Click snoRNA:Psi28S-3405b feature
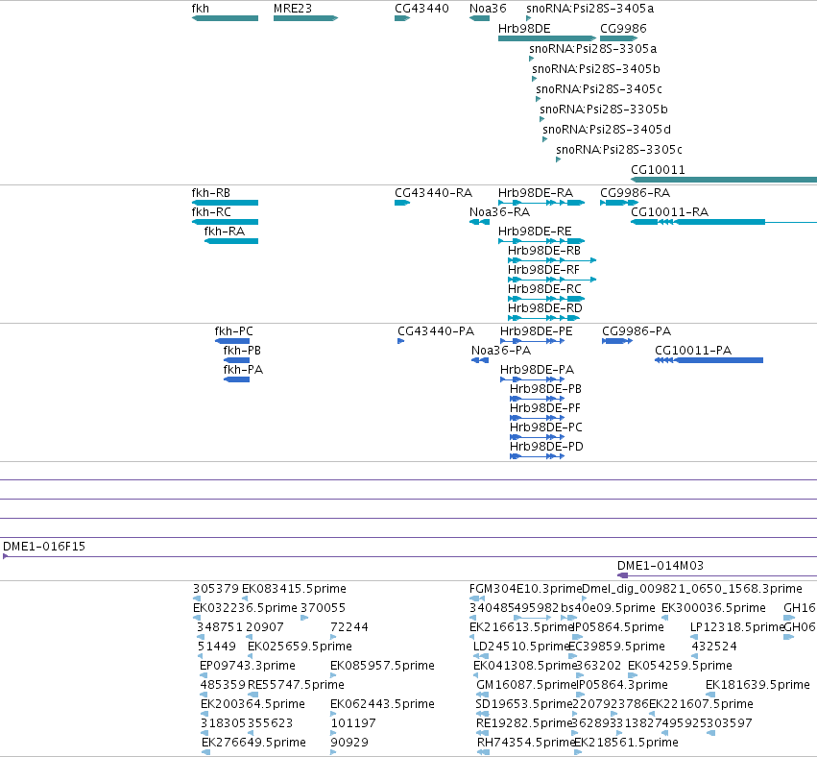 pyautogui.click(x=534, y=79)
